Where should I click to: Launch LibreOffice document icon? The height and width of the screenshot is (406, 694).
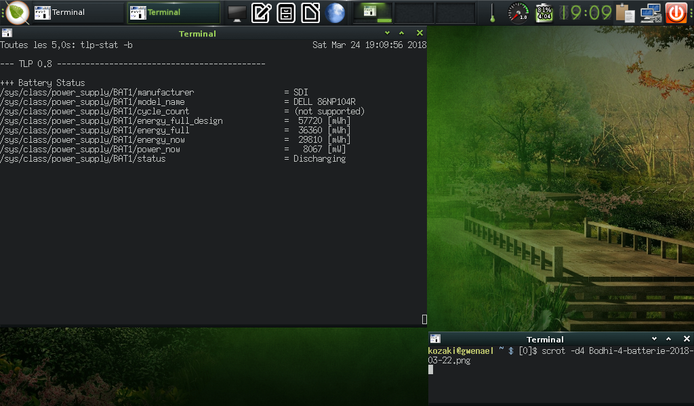pos(310,12)
